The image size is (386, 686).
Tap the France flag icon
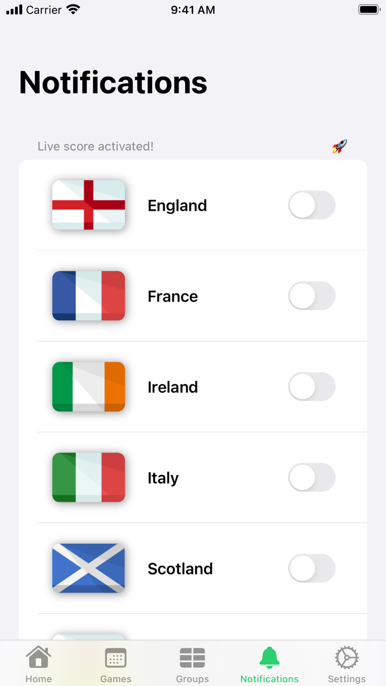[x=88, y=296]
